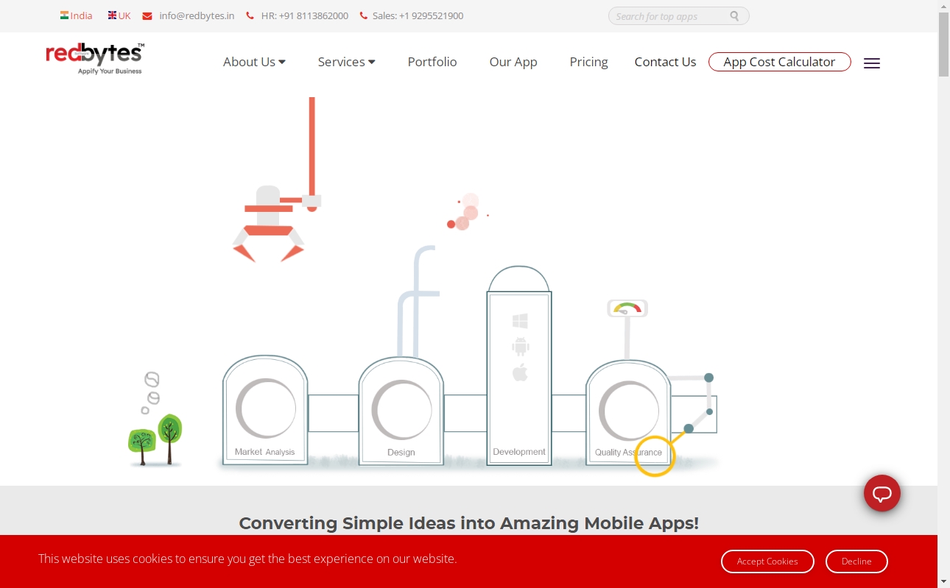Click the Market Analysis machine stage

tap(265, 411)
